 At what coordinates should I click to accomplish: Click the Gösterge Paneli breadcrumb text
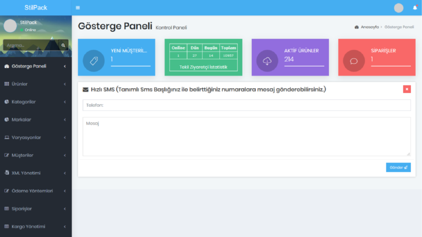399,27
